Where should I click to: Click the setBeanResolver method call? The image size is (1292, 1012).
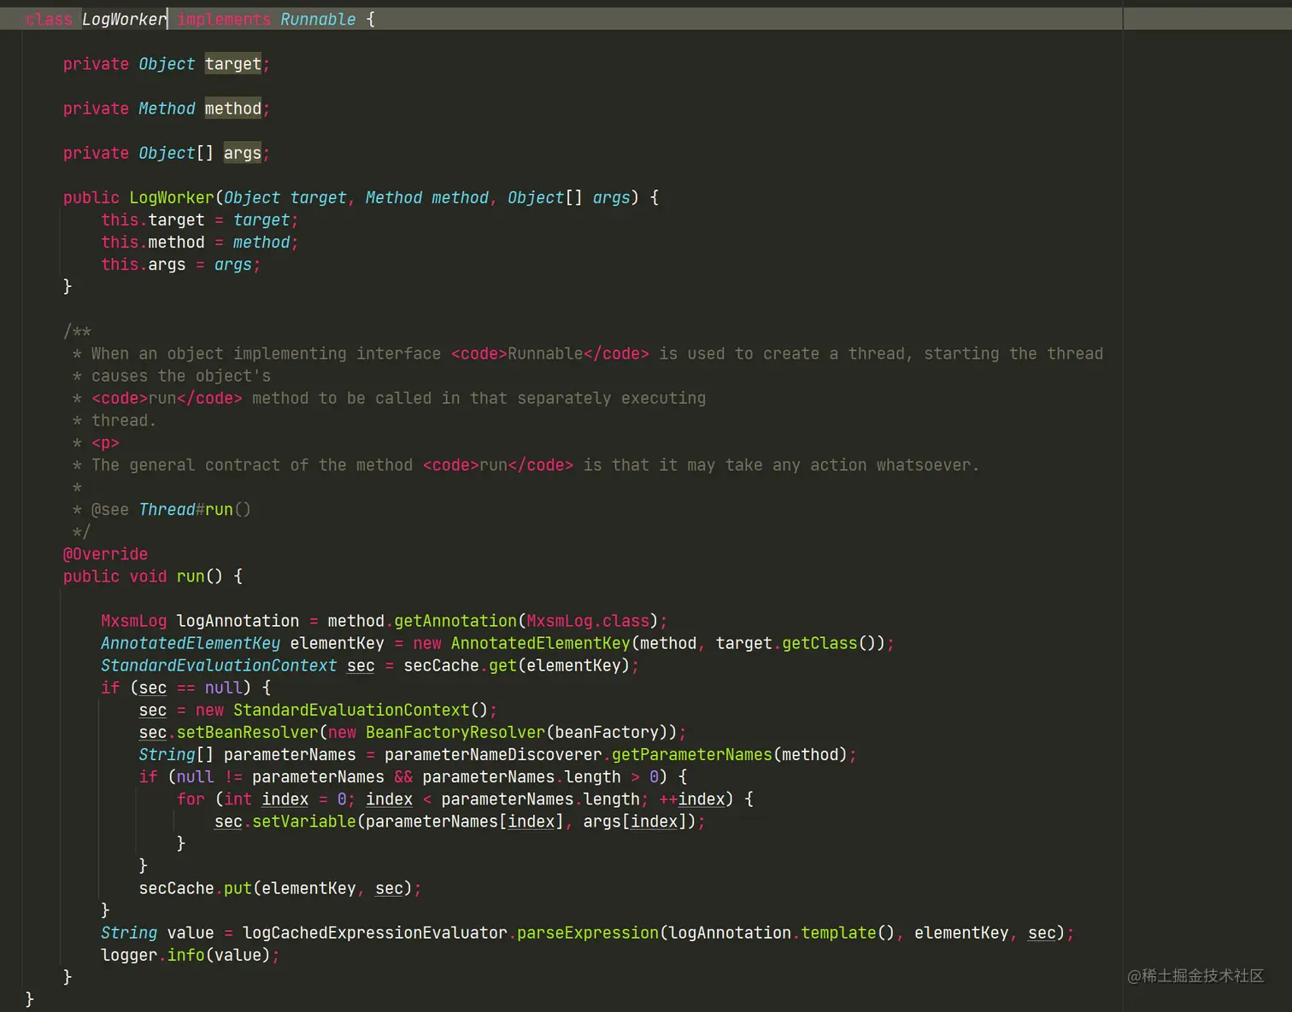tap(247, 733)
